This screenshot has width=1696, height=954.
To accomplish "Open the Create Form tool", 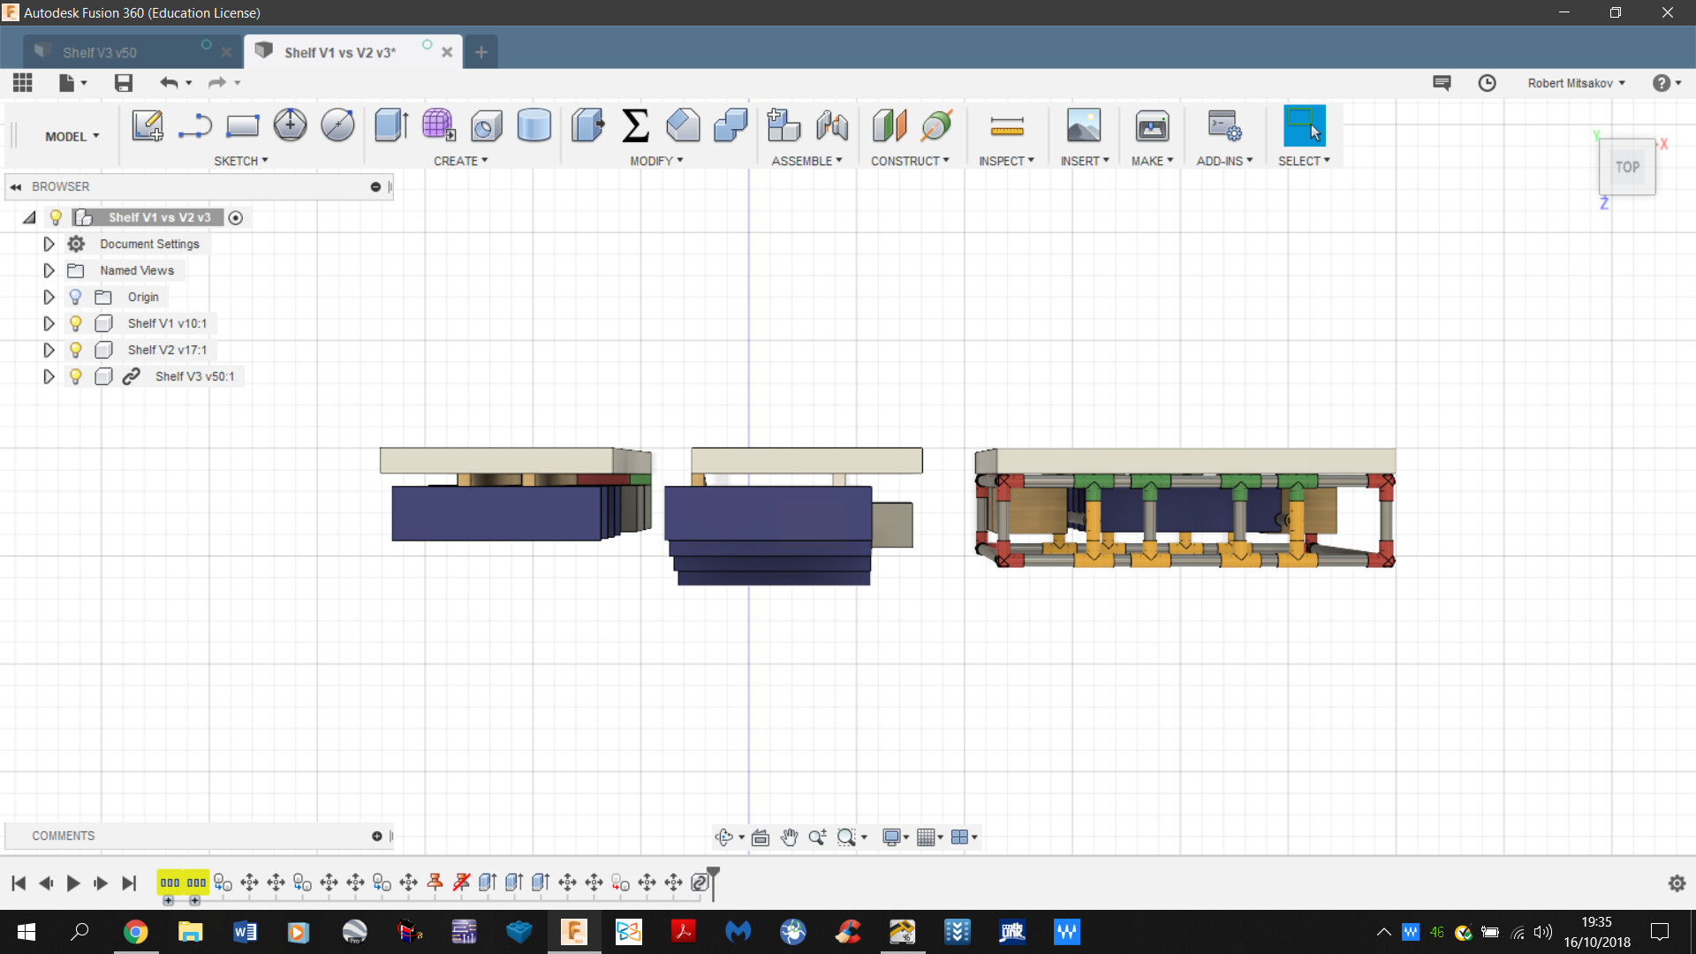I will (x=438, y=125).
